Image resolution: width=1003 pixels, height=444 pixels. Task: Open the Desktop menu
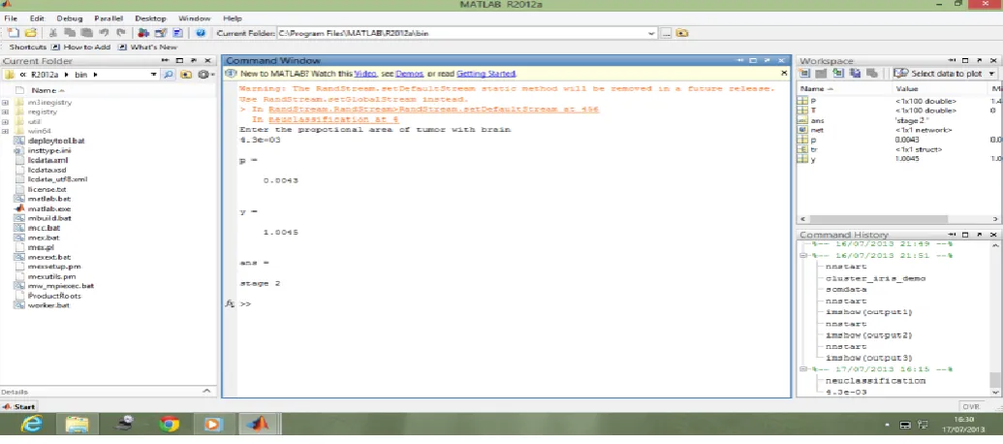point(150,18)
